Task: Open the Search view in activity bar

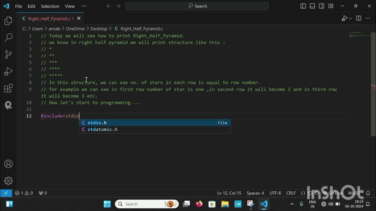Action: tap(9, 37)
